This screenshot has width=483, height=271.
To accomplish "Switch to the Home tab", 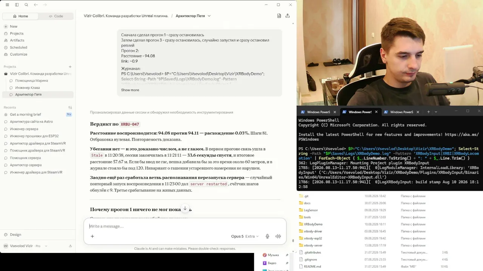I will [20, 16].
